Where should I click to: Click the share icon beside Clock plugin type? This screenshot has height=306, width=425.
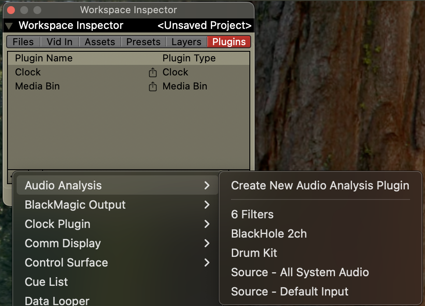153,72
